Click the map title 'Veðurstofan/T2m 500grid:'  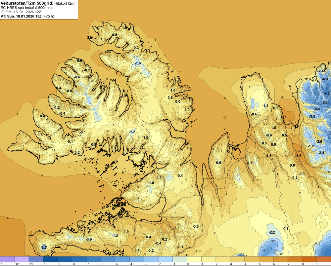pyautogui.click(x=27, y=3)
